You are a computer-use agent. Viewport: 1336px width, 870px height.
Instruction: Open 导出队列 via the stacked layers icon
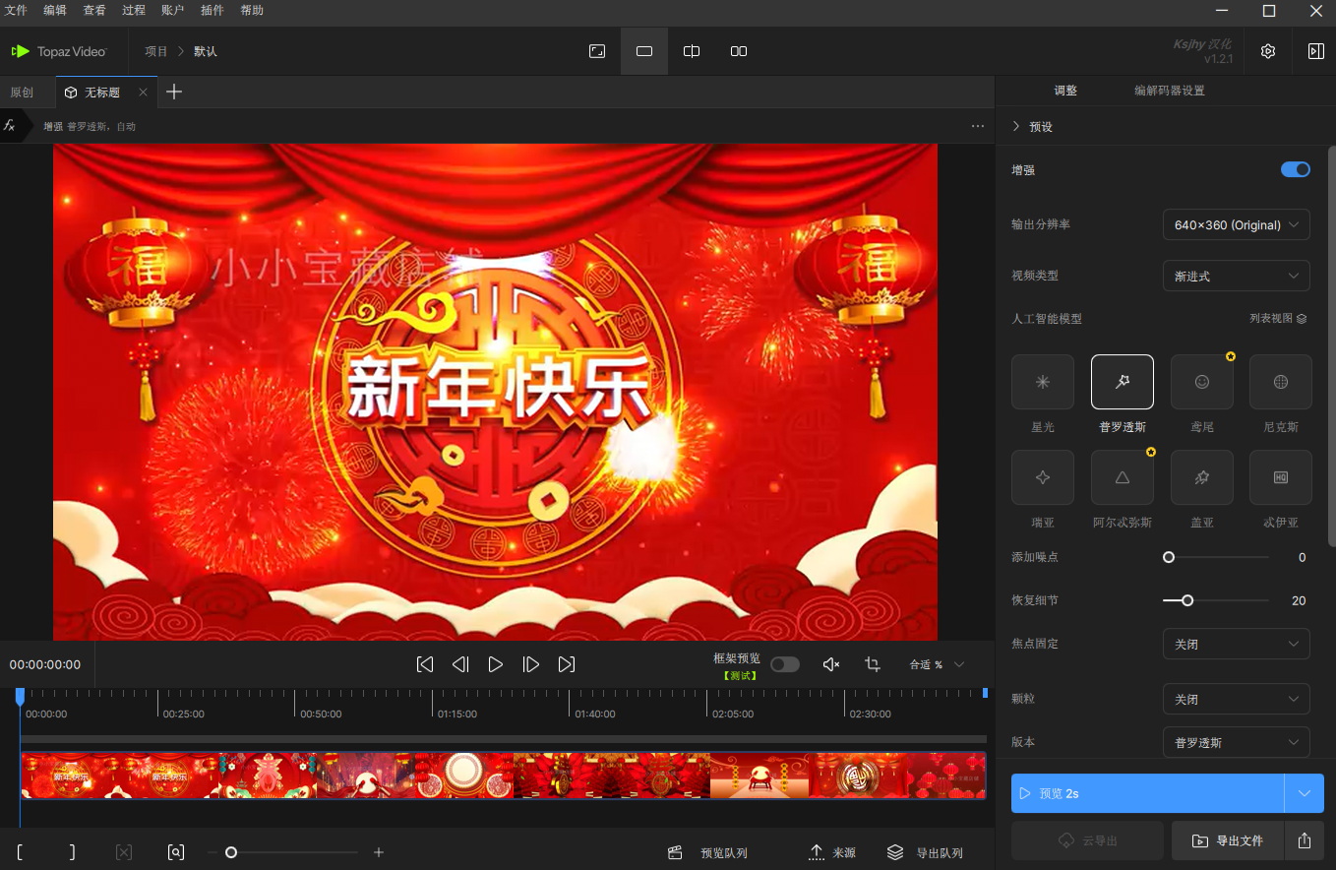click(894, 852)
